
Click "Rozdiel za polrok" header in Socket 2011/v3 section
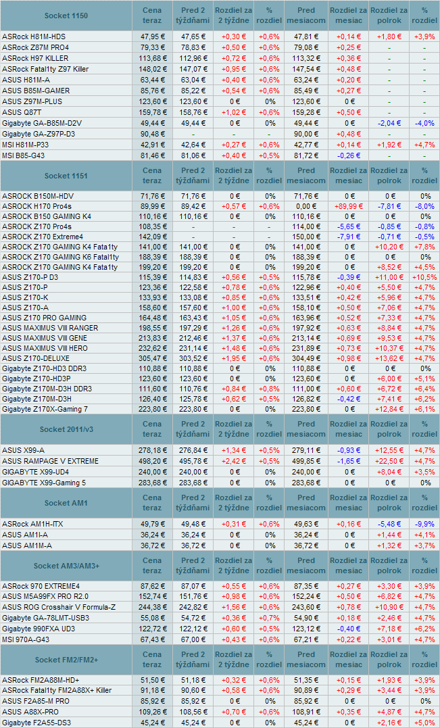point(390,429)
